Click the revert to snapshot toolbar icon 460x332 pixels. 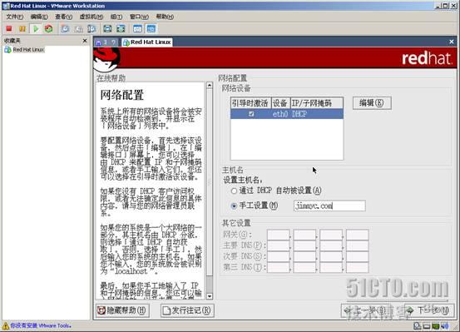(78, 29)
